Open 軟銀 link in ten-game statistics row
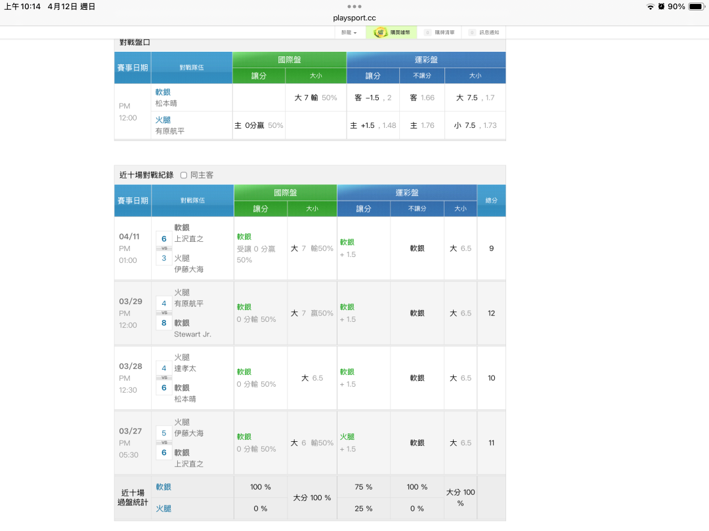 tap(163, 486)
